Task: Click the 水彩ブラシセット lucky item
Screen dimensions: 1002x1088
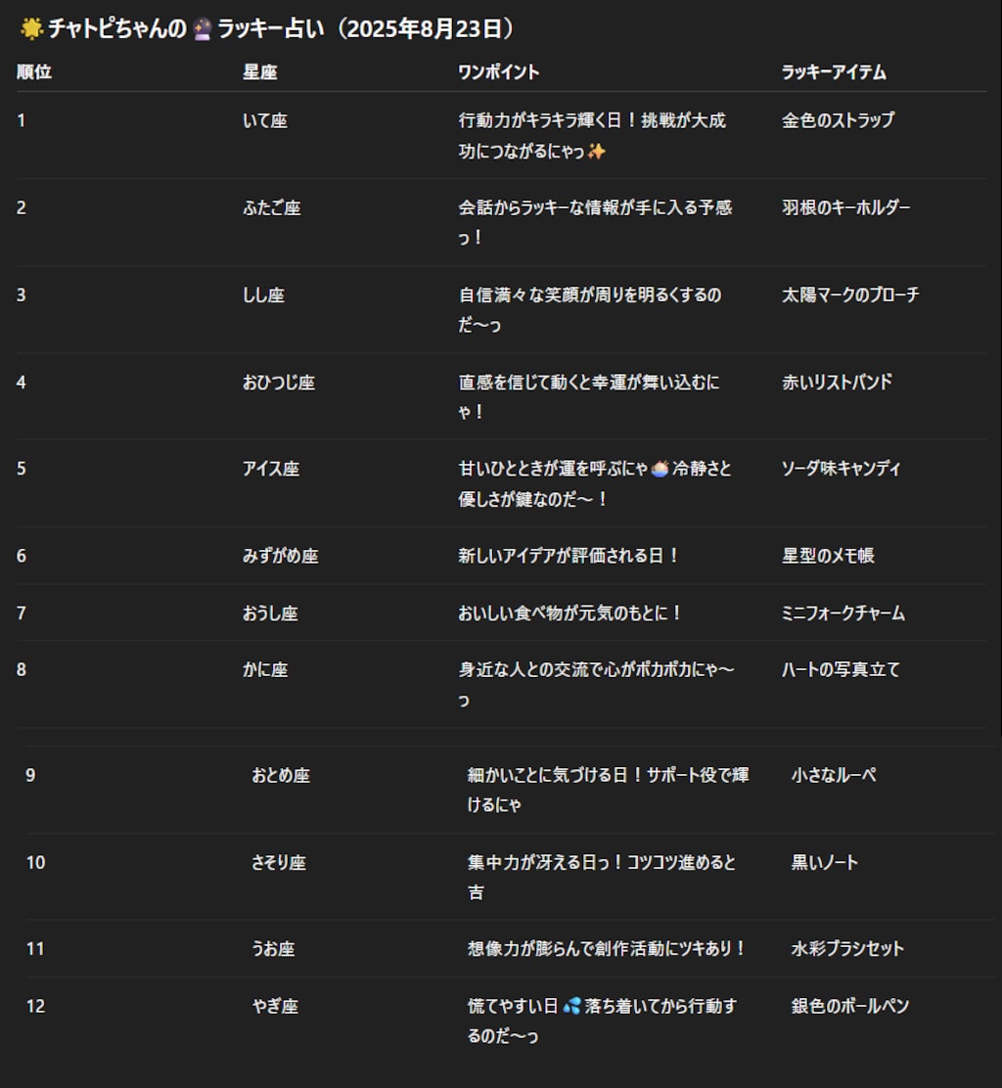Action: point(847,948)
